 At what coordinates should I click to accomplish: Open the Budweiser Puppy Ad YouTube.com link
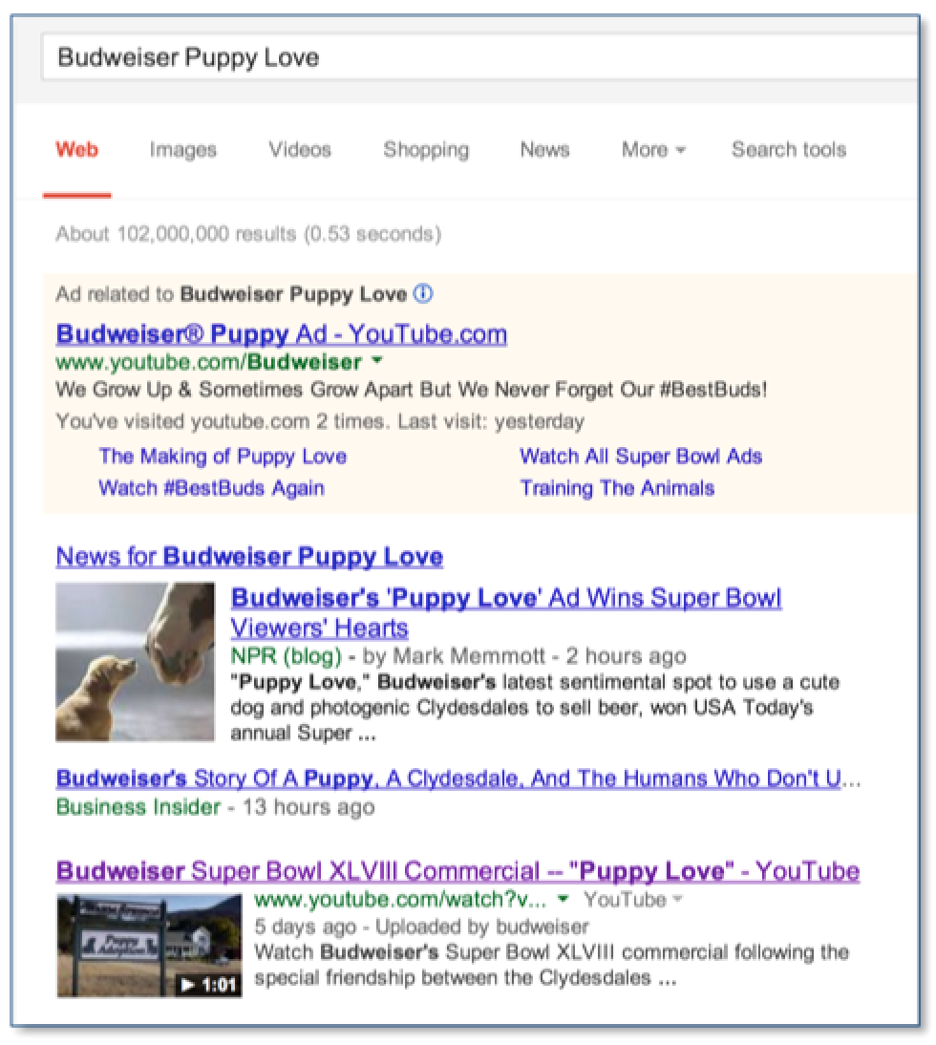282,334
